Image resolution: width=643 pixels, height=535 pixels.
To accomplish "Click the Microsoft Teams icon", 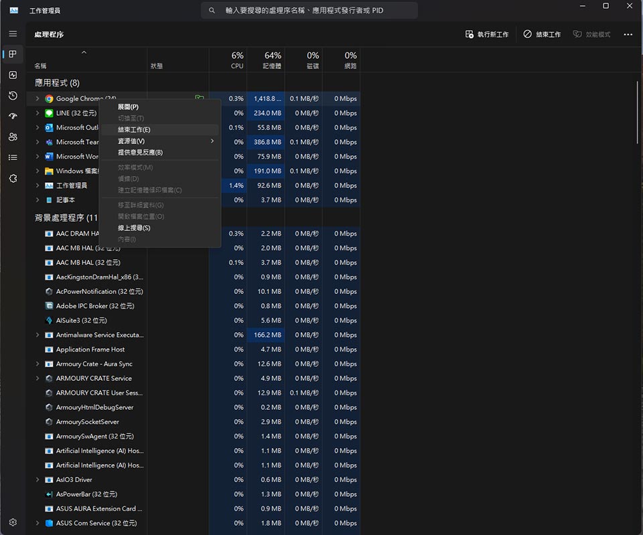I will pos(49,142).
